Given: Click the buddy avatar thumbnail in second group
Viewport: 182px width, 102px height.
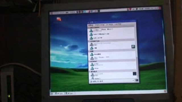Looking at the screenshot, I should (x=133, y=46).
